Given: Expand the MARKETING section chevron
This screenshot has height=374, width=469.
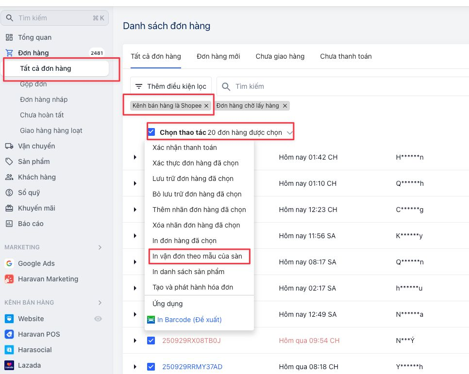Looking at the screenshot, I should (100, 247).
